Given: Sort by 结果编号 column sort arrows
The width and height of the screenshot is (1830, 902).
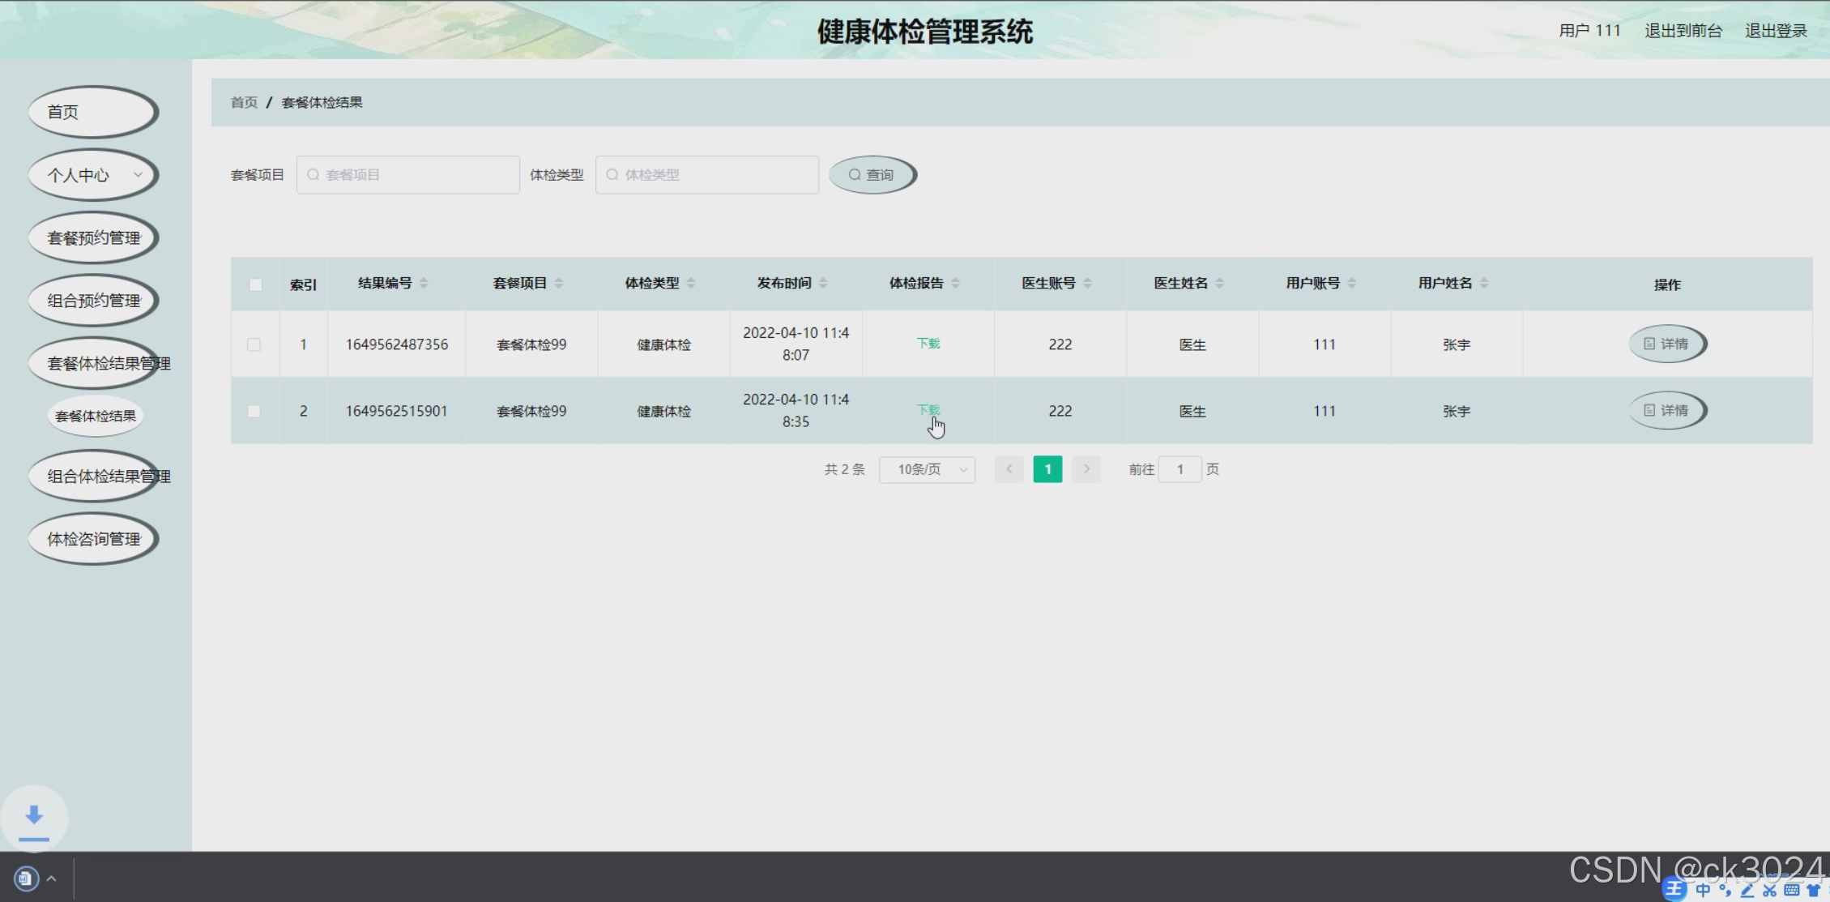Looking at the screenshot, I should [424, 283].
